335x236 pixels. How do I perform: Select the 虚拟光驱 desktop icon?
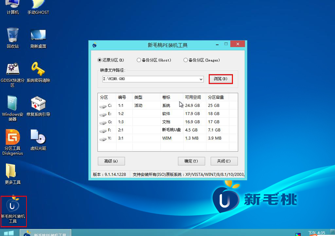[x=38, y=140]
